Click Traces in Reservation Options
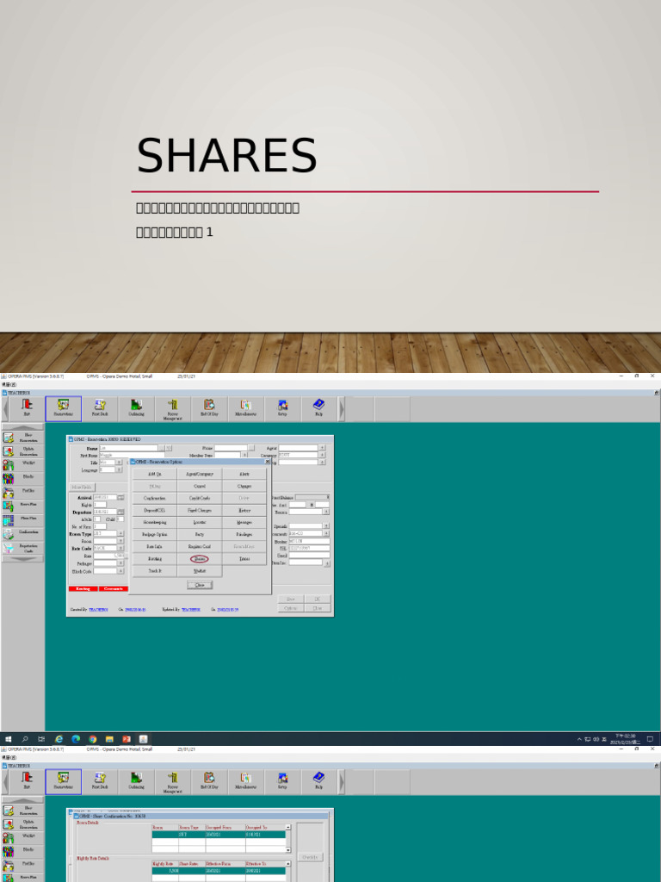Viewport: 661px width, 882px height. [244, 558]
